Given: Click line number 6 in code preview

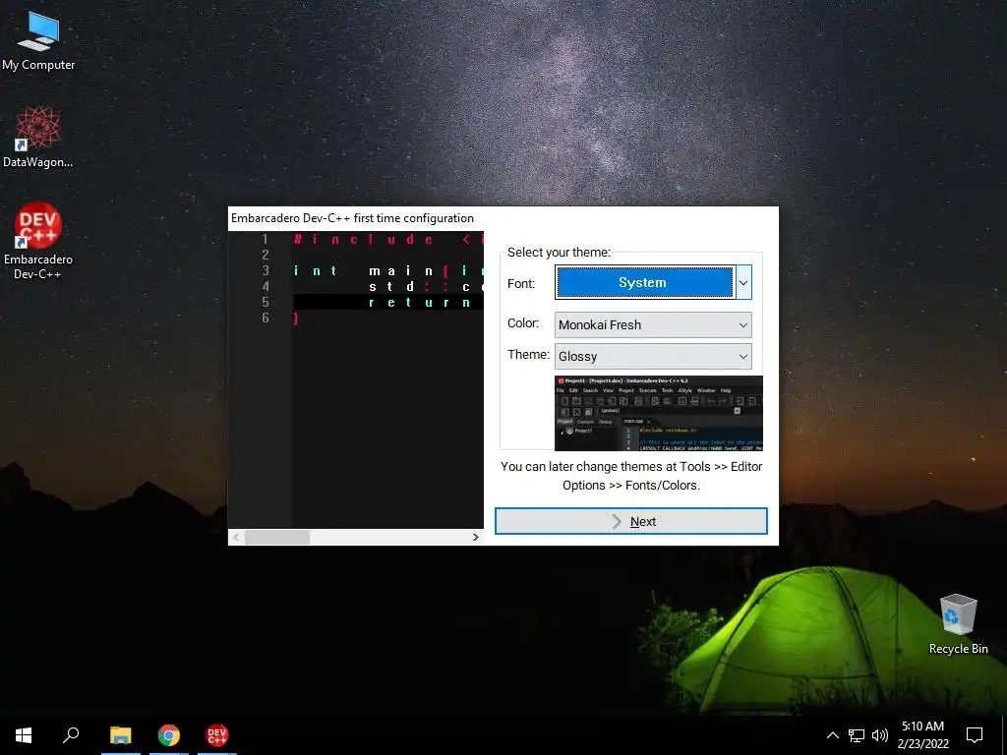Looking at the screenshot, I should pyautogui.click(x=266, y=318).
